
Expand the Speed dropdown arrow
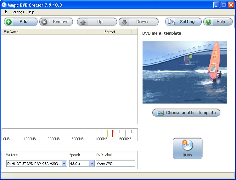pos(92,163)
